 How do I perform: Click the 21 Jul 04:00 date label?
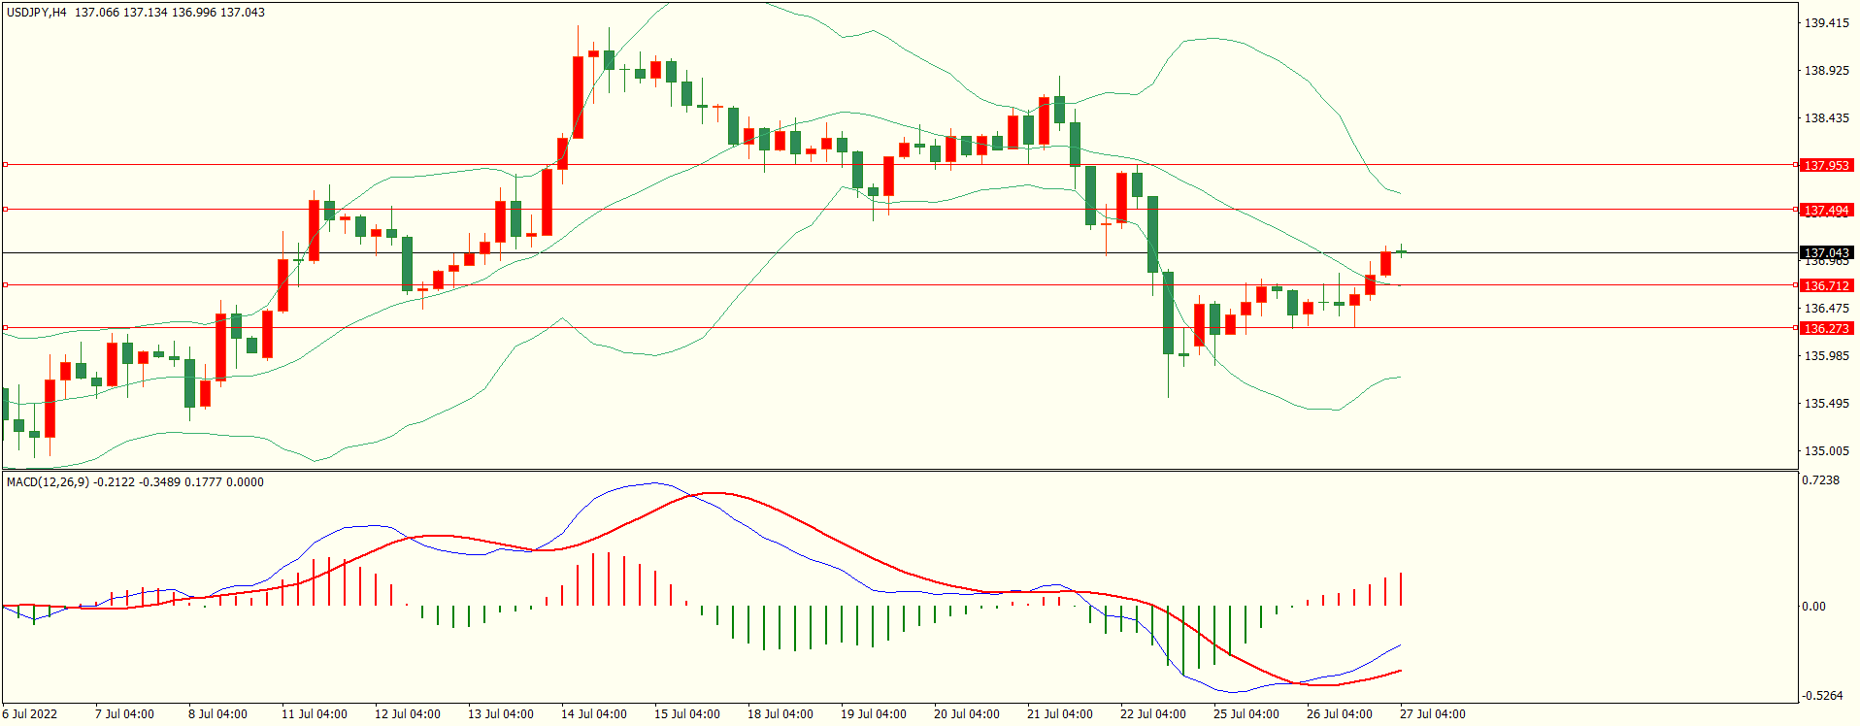[x=1059, y=714]
